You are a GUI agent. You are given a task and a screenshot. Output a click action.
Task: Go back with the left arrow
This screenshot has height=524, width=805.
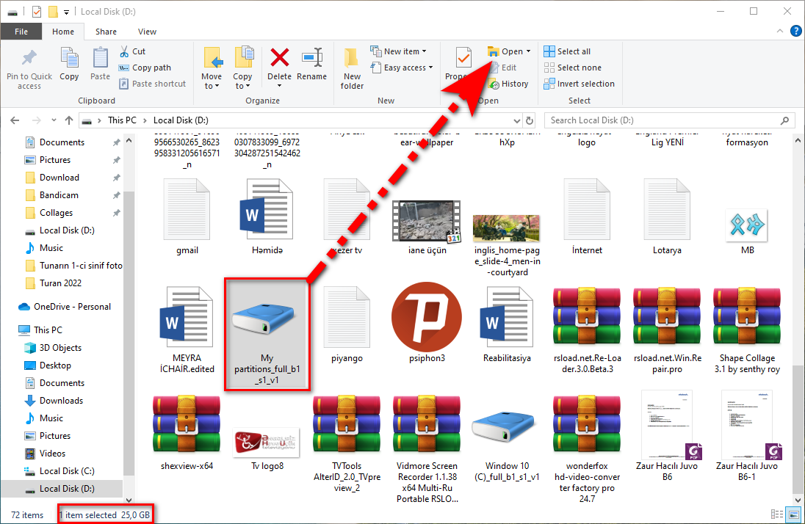coord(15,120)
